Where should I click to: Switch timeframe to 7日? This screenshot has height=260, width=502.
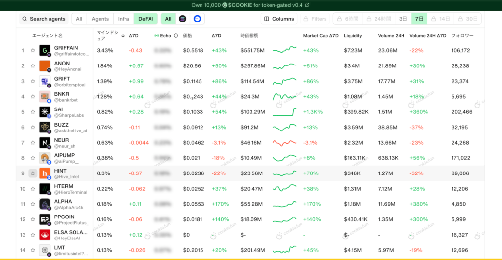pyautogui.click(x=419, y=19)
